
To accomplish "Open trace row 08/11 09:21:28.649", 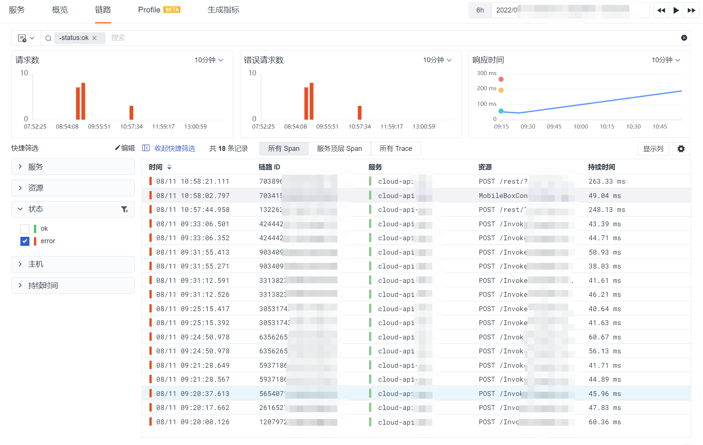I will (x=416, y=365).
